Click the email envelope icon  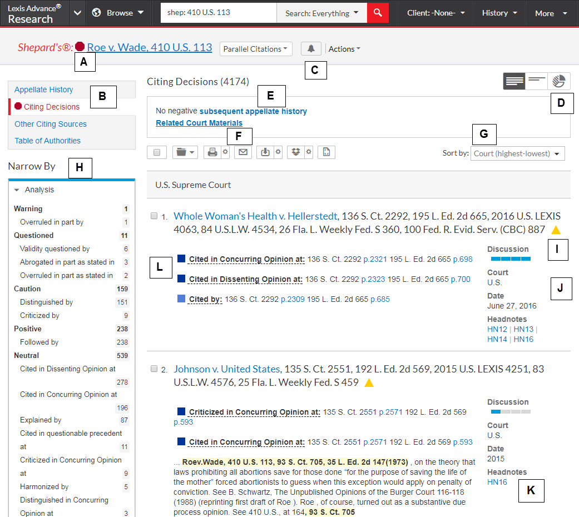(x=243, y=152)
